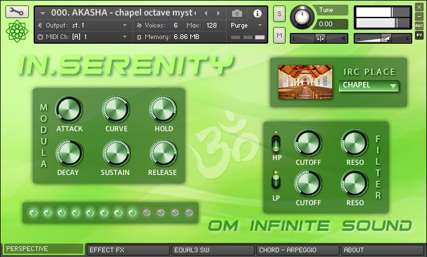Screen dimensions: 427x257
Task: Click the ABOUT tab button
Action: coord(382,250)
